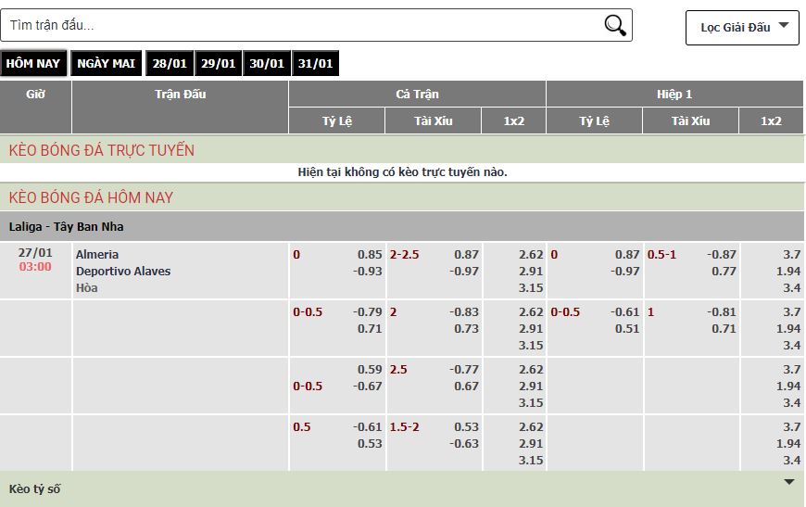806x507 pixels.
Task: Select the 3.15 draw odds in first row
Action: 531,288
